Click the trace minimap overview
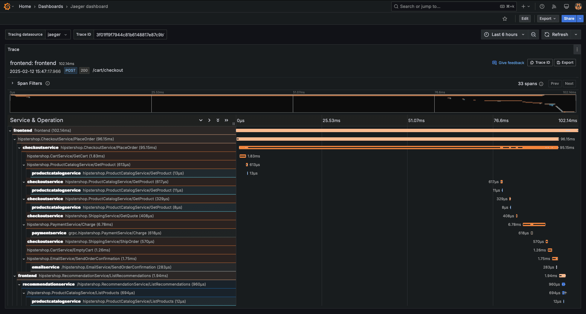Image resolution: width=586 pixels, height=314 pixels. (x=293, y=103)
